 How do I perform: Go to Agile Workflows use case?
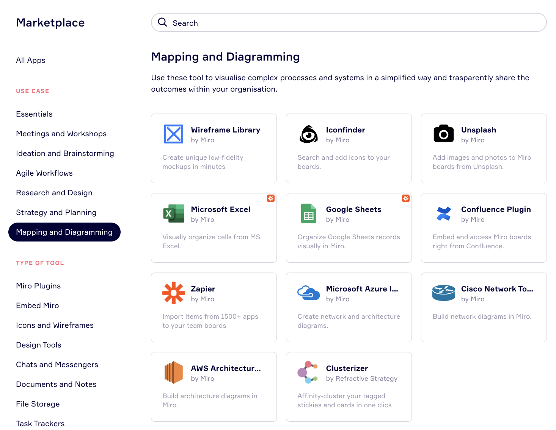pos(44,173)
